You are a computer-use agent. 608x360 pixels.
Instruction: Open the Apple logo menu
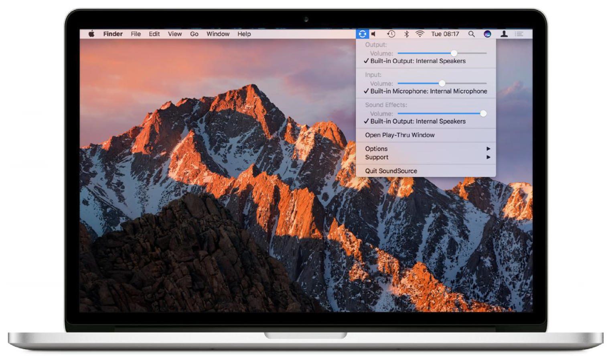(91, 34)
